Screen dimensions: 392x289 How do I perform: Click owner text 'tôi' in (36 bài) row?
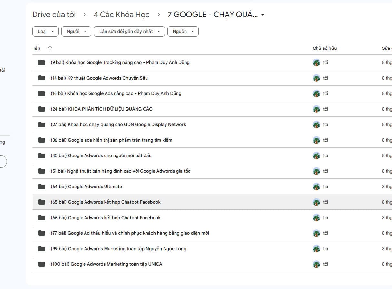point(326,140)
